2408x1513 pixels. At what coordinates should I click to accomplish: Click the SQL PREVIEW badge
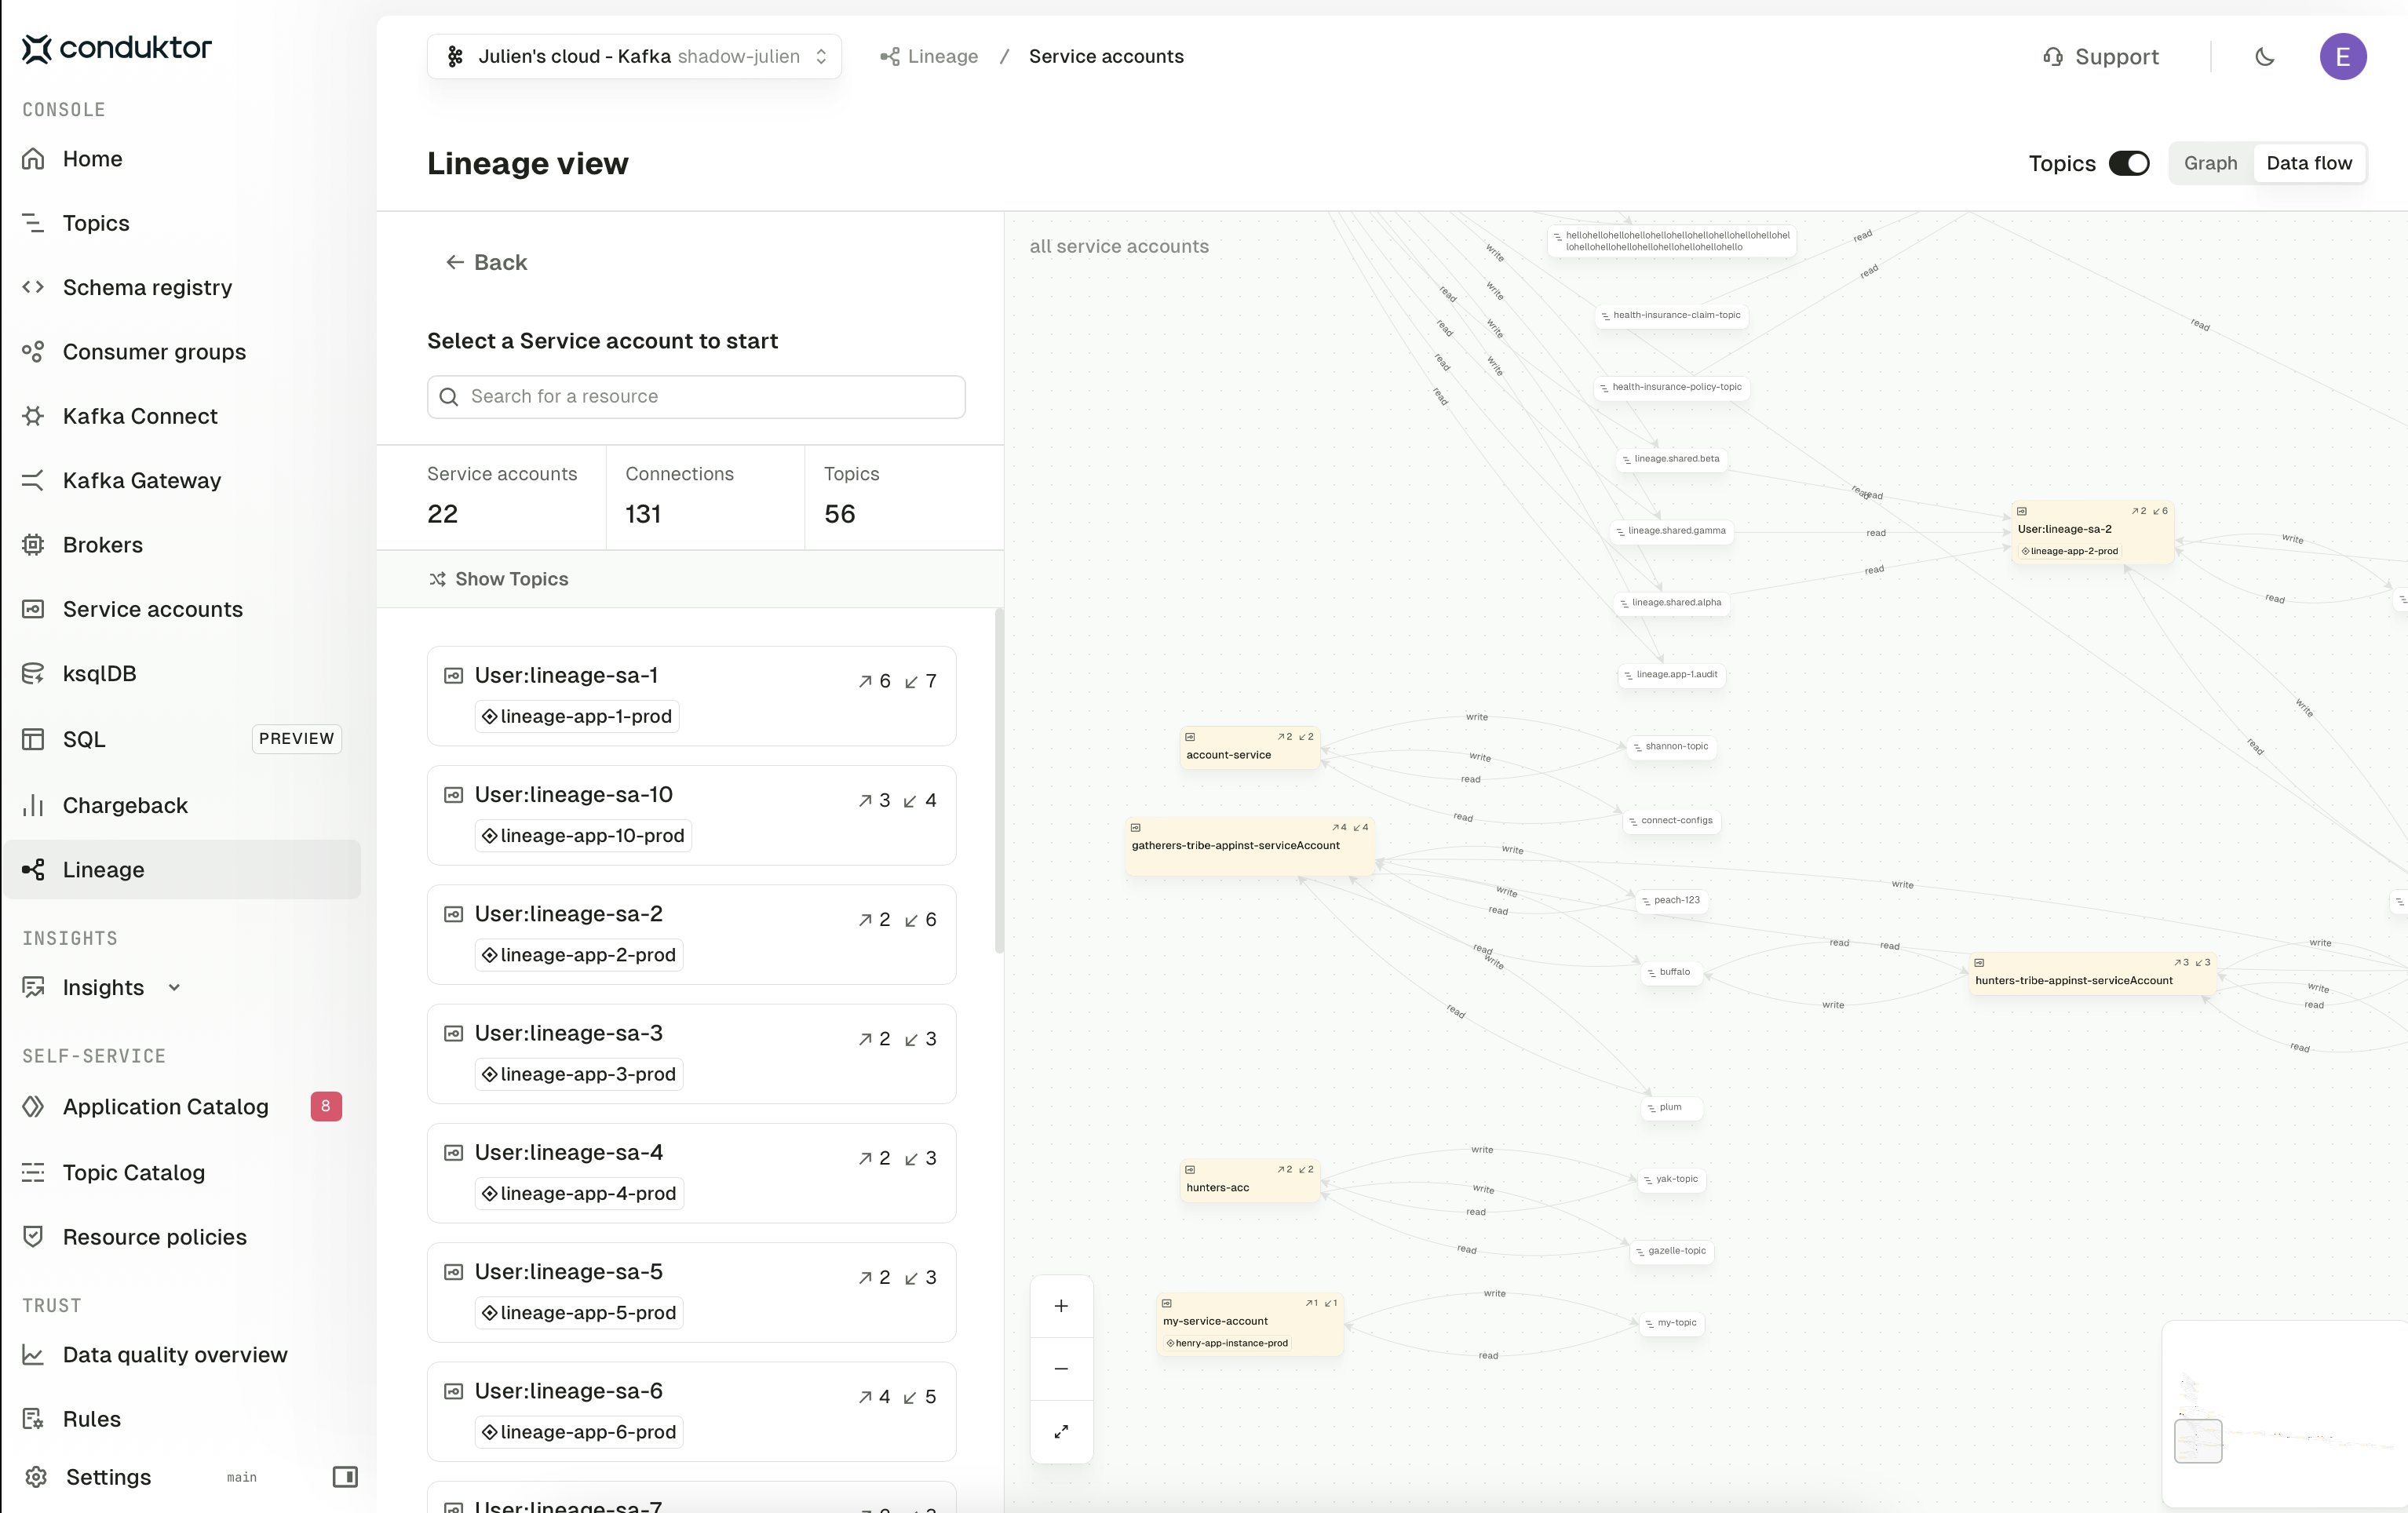[296, 739]
